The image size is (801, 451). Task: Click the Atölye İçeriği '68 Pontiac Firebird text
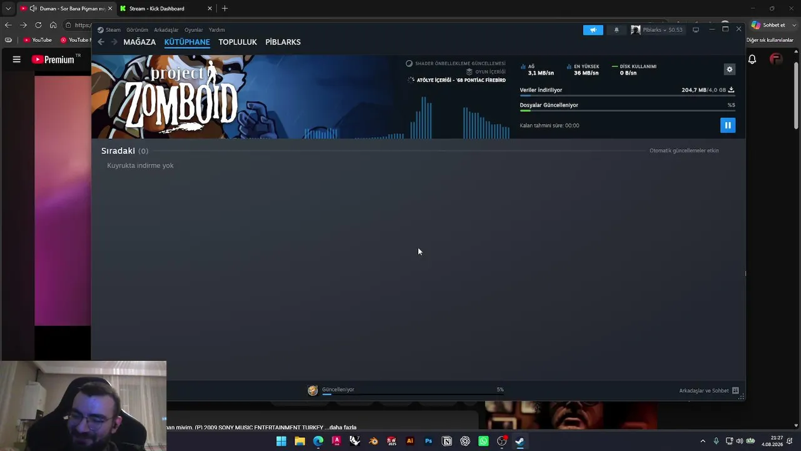click(x=461, y=80)
